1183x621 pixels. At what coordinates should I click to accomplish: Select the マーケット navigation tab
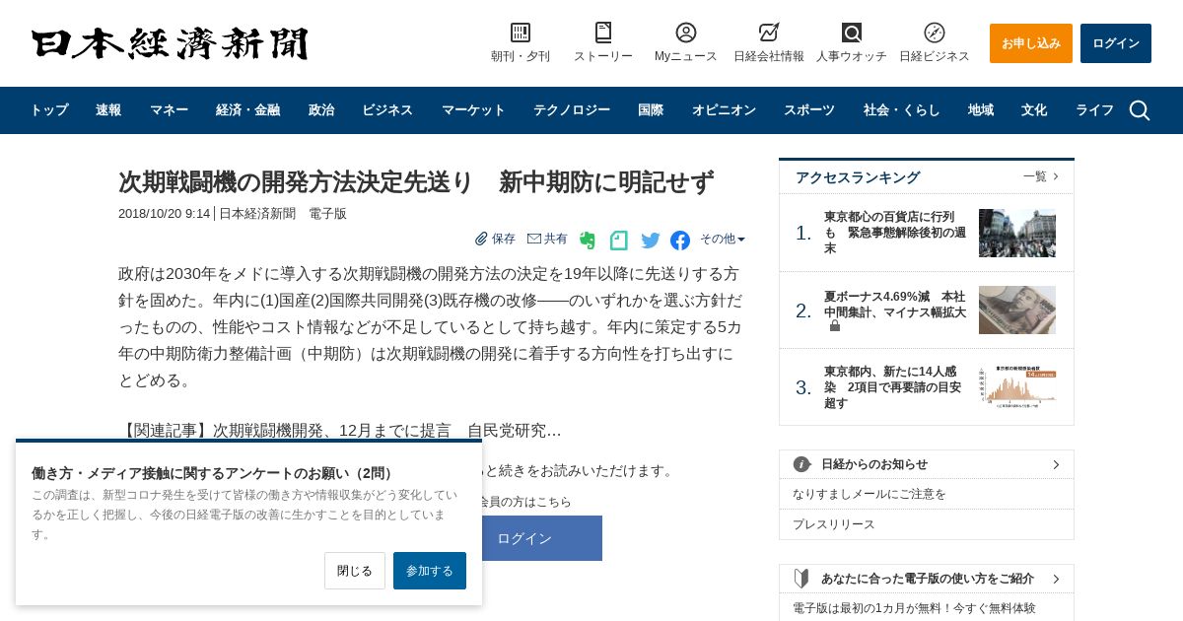pyautogui.click(x=473, y=110)
